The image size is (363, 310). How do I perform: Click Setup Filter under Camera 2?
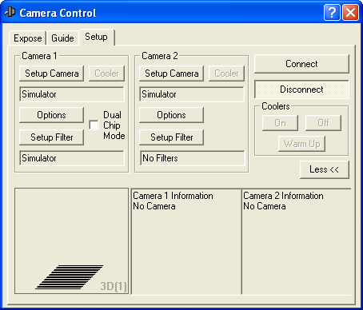pyautogui.click(x=172, y=137)
